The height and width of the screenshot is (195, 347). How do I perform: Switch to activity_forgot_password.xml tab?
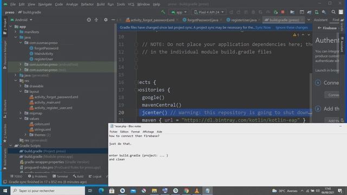coord(152,20)
